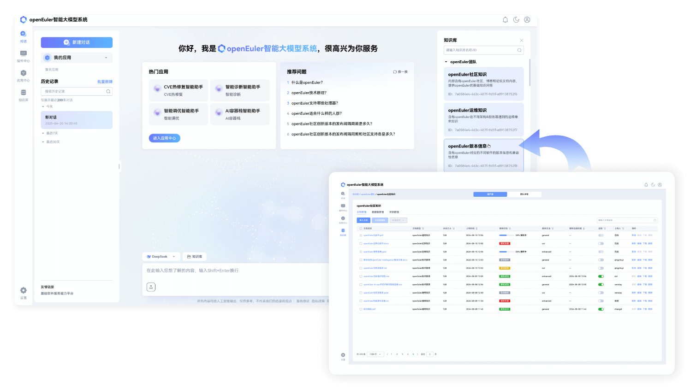Open the DeepSeek model selector dropdown
Screen dimensions: 690x388
161,257
